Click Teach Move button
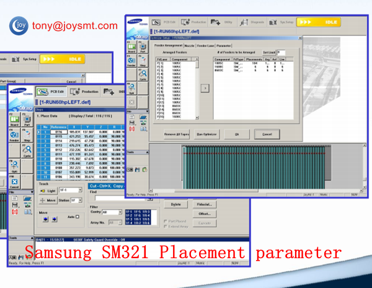372x288 pixels. (48, 200)
